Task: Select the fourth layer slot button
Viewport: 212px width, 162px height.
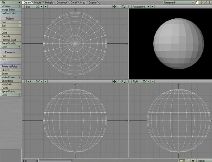Action: tap(205, 2)
